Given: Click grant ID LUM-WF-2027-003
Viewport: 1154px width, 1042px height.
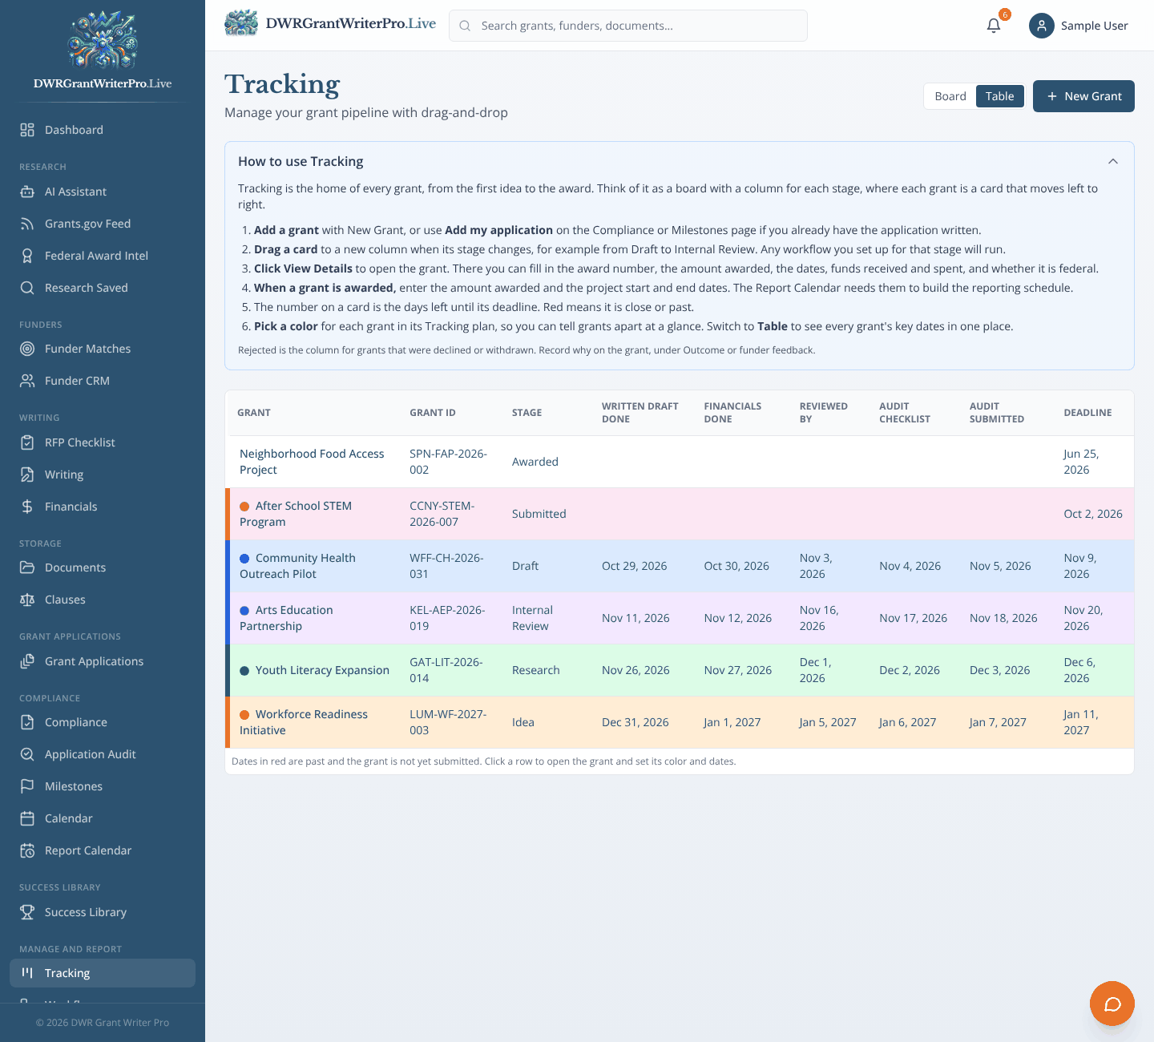Looking at the screenshot, I should tap(448, 722).
